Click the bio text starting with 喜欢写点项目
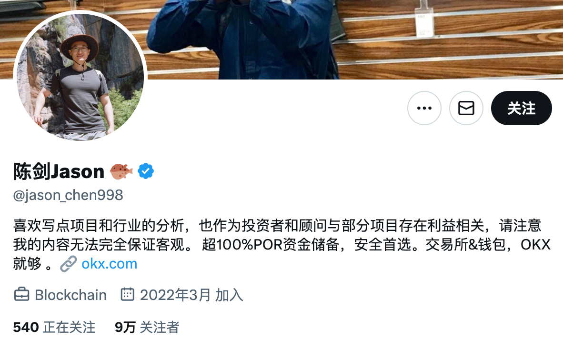 pos(282,245)
